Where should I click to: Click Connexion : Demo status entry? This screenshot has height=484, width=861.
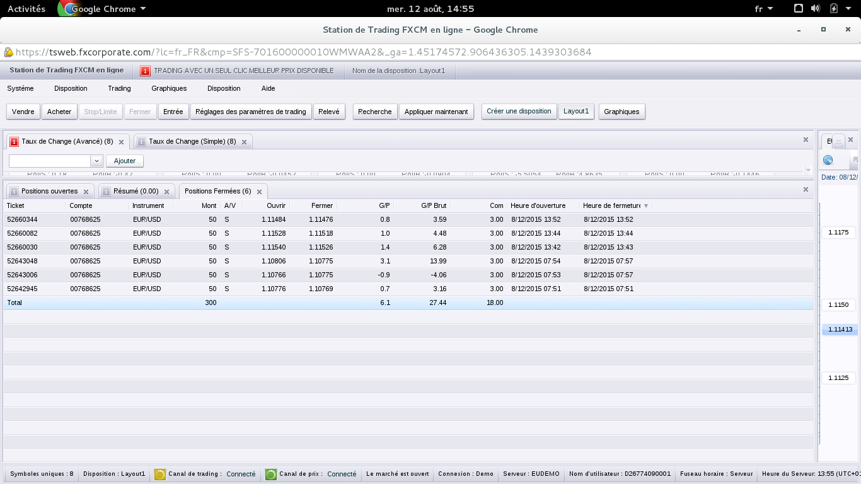[466, 474]
